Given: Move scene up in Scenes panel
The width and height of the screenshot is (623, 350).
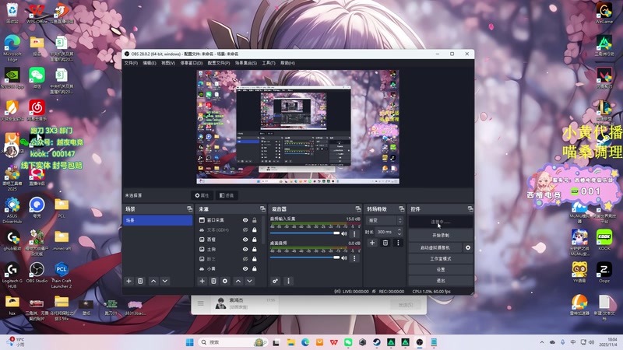Looking at the screenshot, I should point(153,281).
